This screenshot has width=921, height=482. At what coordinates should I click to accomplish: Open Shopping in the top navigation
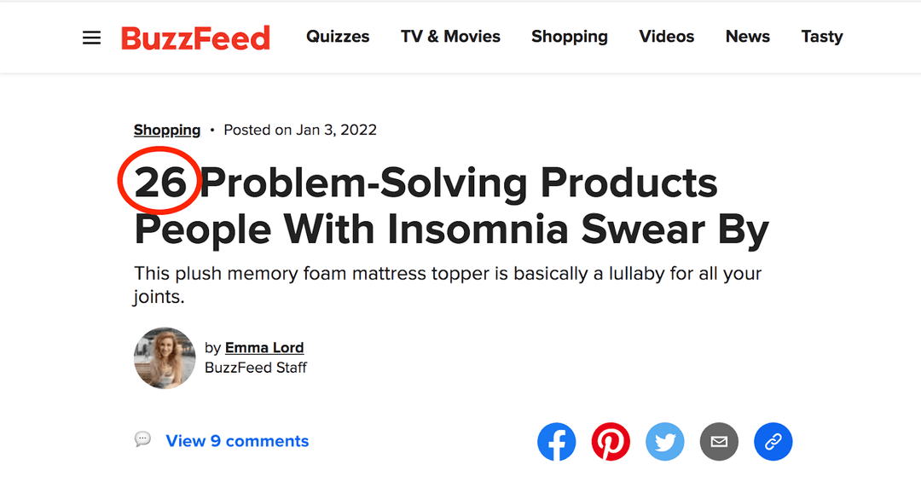[570, 37]
